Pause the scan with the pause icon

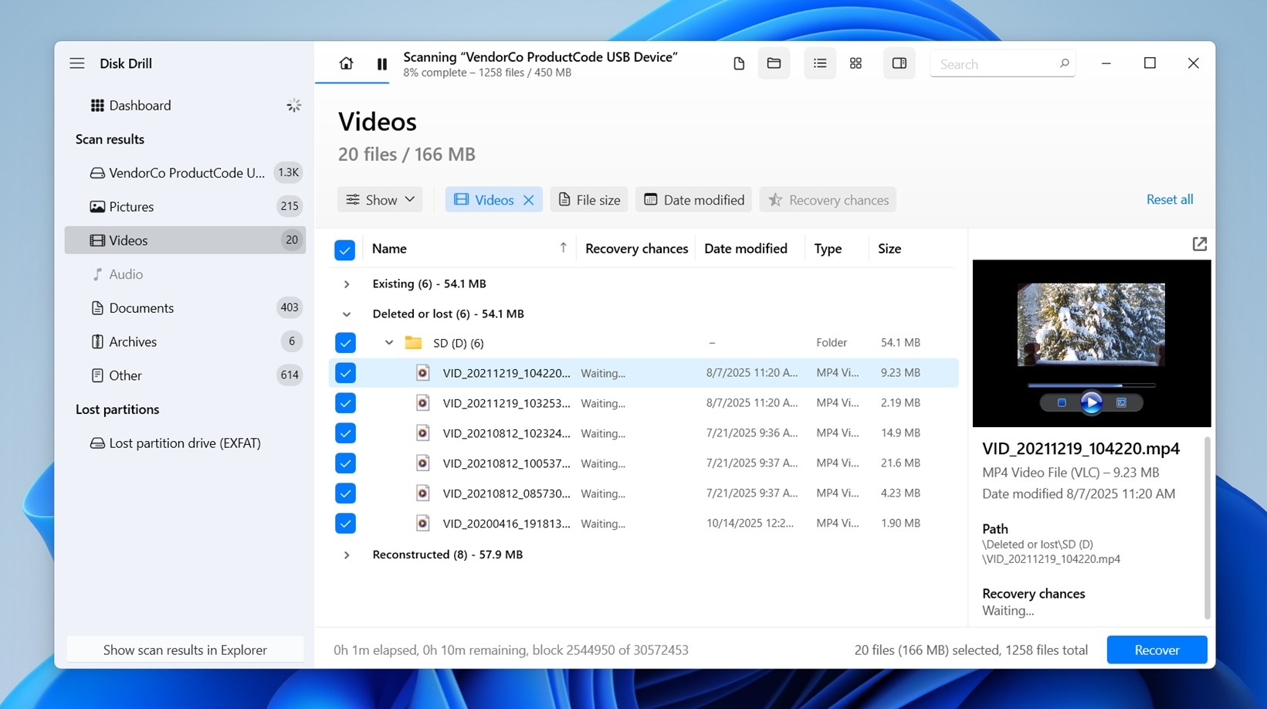tap(382, 63)
